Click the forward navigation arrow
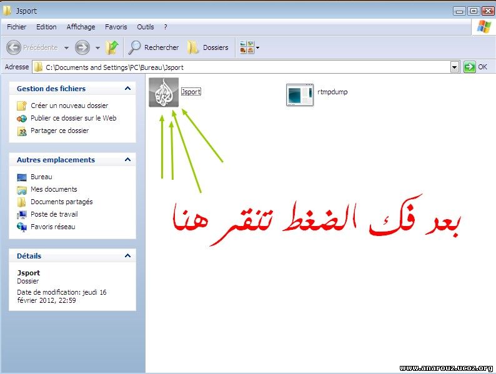496x374 pixels. (x=82, y=47)
